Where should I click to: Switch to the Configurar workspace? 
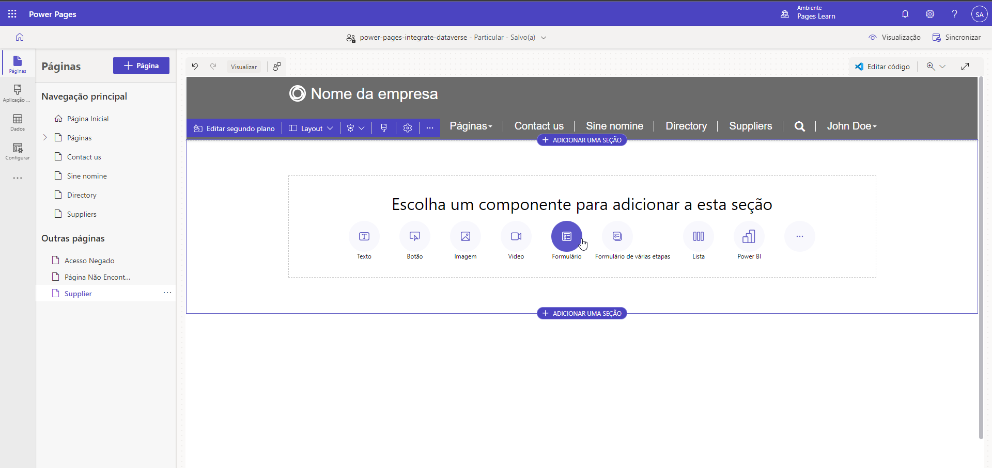point(18,151)
